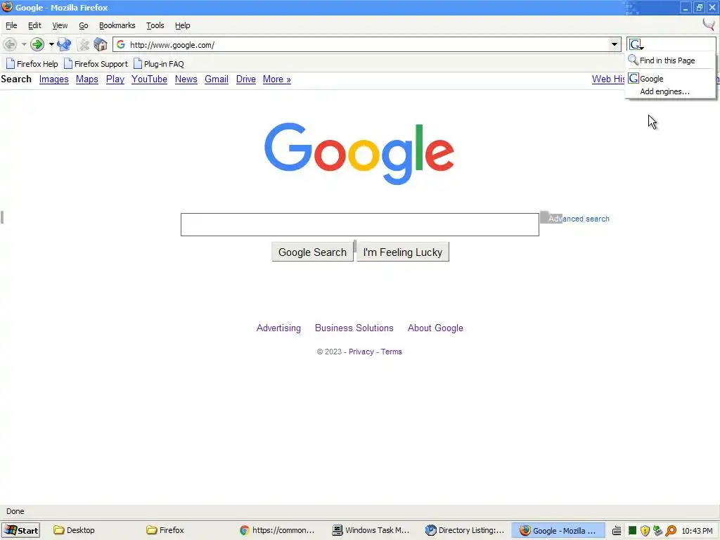Open the Play link

115,79
